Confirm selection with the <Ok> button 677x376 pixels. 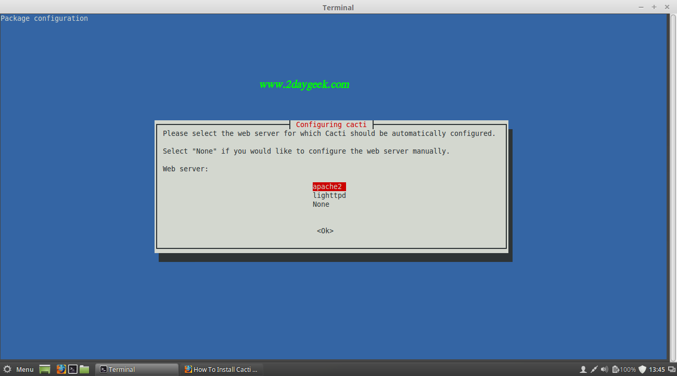[x=325, y=231]
